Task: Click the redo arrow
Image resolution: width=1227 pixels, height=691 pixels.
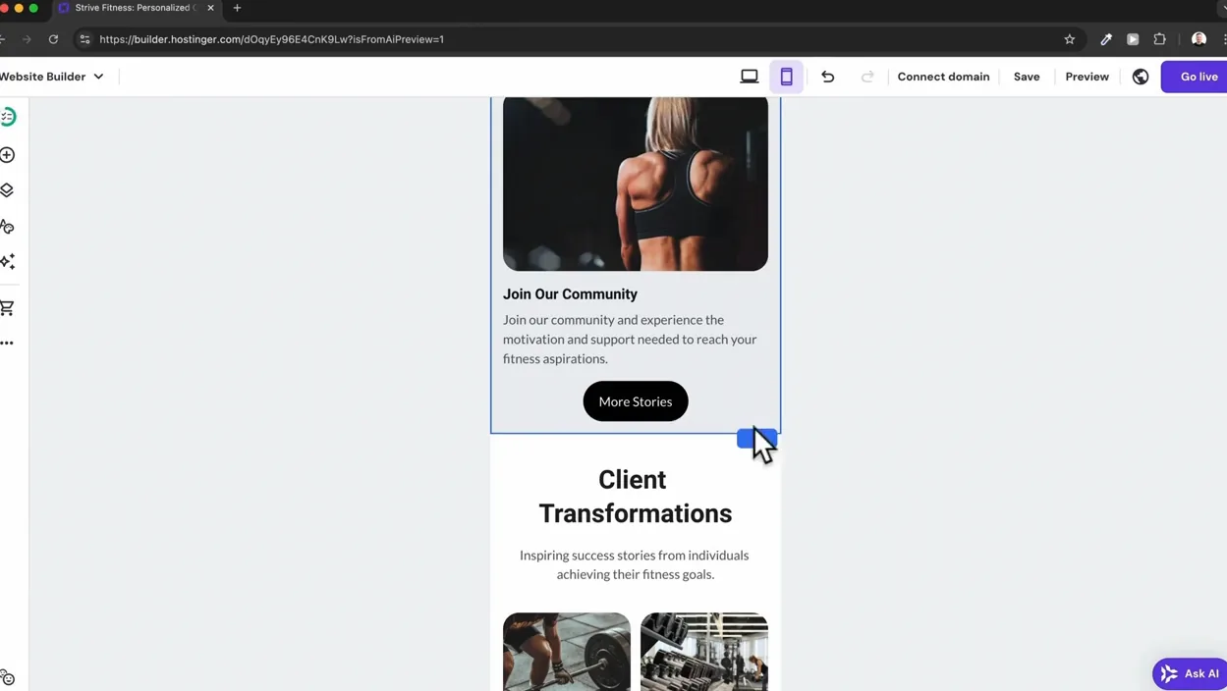Action: point(867,77)
